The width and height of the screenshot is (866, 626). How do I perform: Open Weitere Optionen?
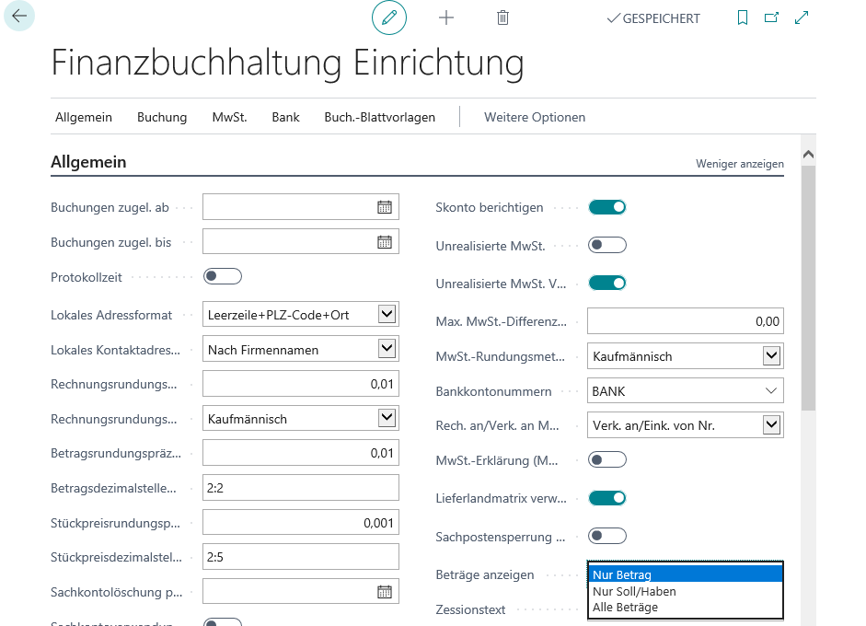click(535, 117)
